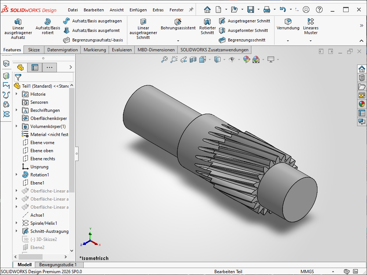Screen dimensions: 367x275
Task: Collapse the ribbon with the up chevron
Action: (x=361, y=41)
